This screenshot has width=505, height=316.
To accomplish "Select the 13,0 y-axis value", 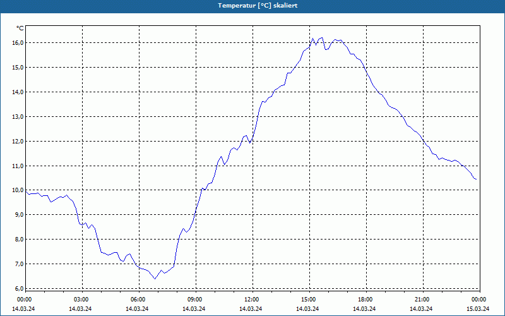I will coord(18,116).
